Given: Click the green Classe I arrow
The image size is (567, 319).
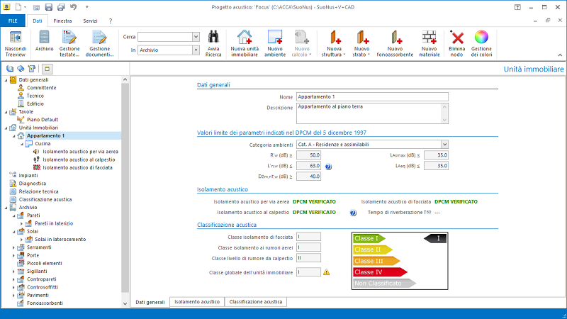Looking at the screenshot, I should pyautogui.click(x=369, y=238).
